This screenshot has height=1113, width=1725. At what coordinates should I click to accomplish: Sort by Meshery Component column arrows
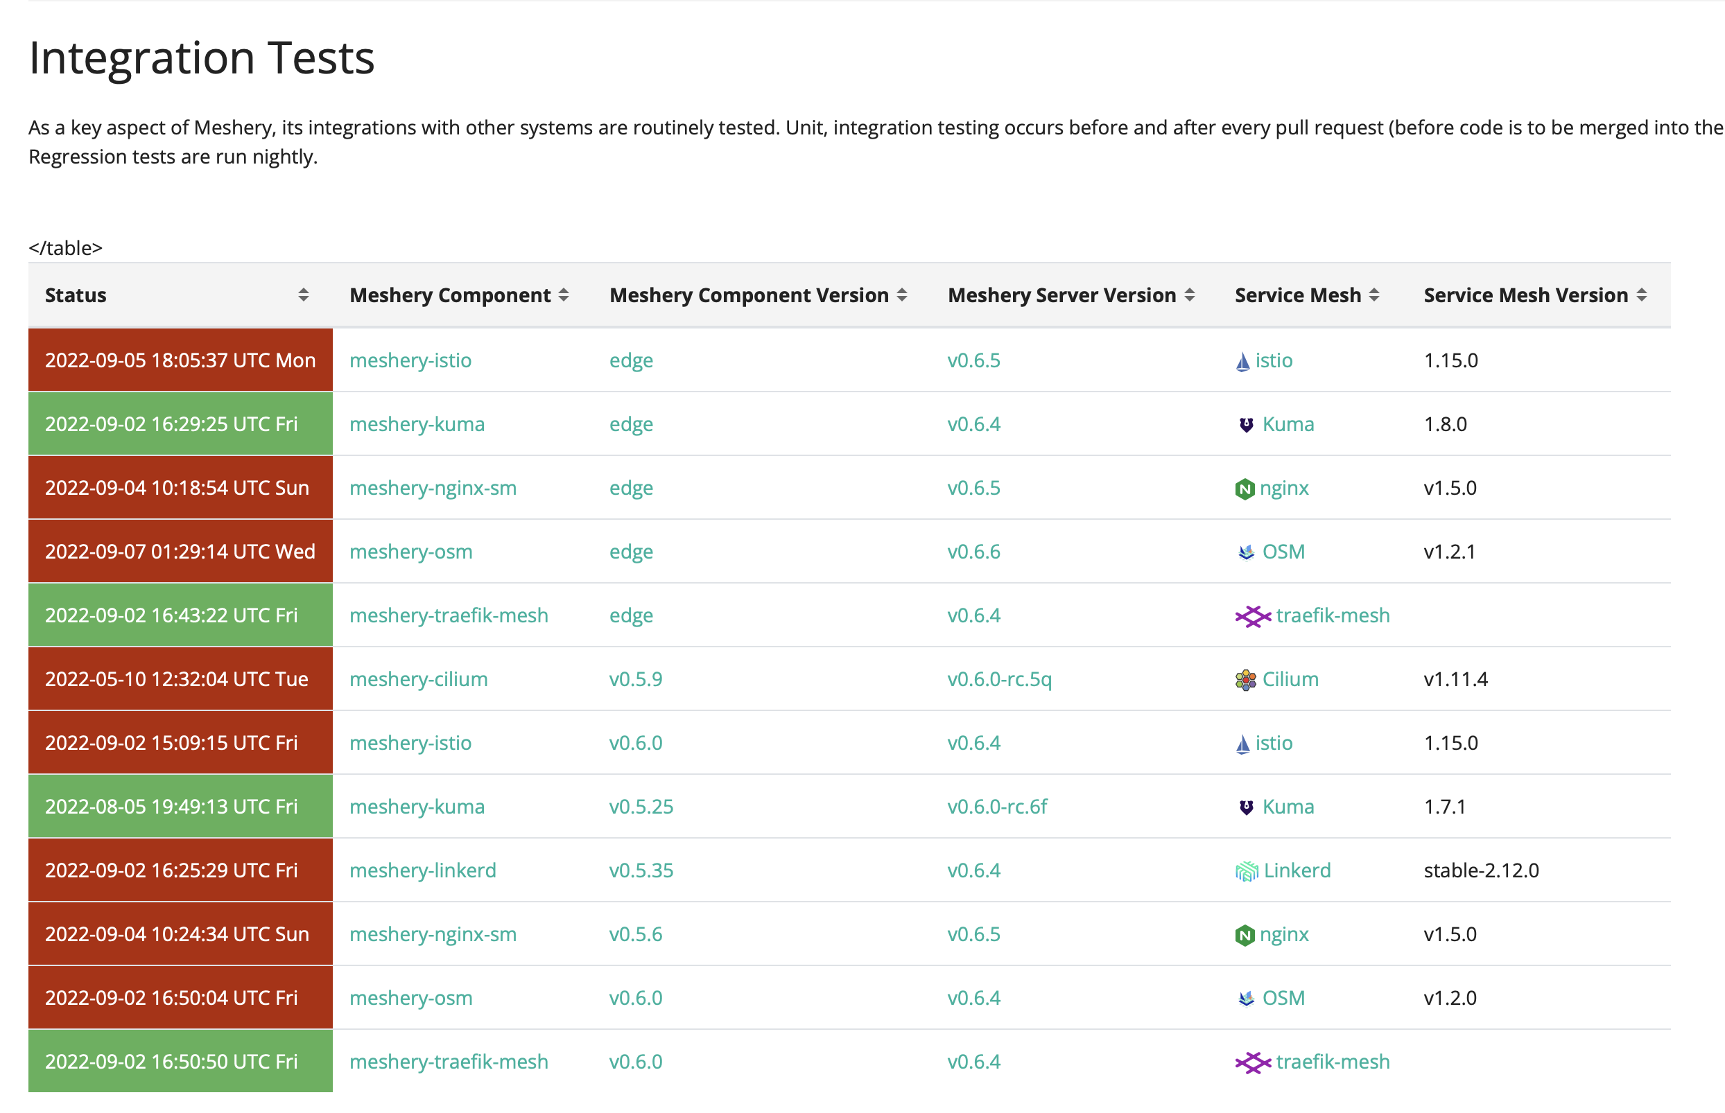click(564, 295)
